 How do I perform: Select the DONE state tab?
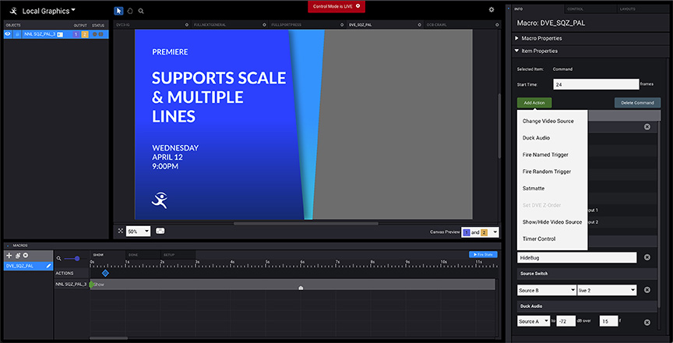click(143, 255)
